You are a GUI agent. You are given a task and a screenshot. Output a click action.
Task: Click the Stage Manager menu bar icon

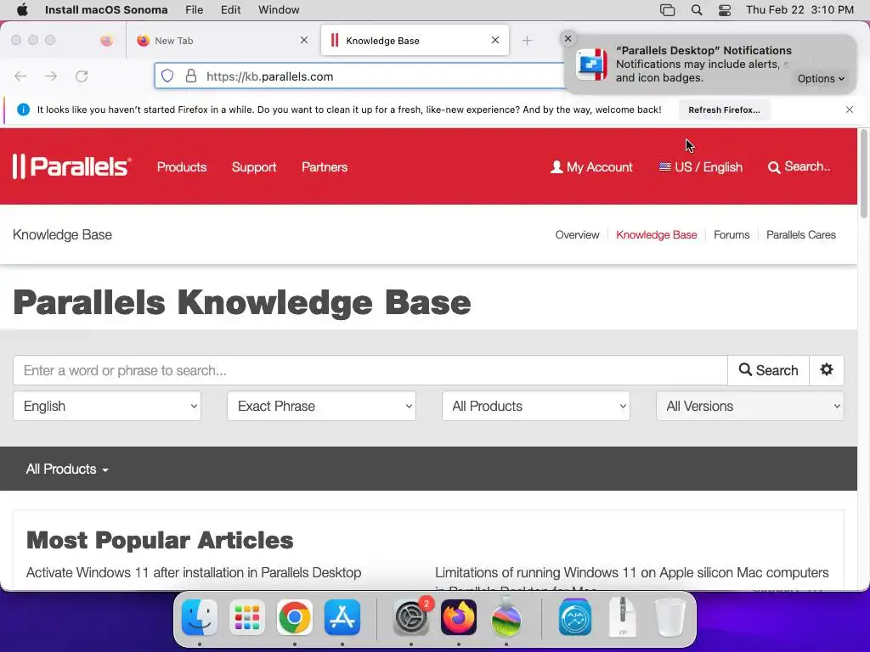coord(668,10)
